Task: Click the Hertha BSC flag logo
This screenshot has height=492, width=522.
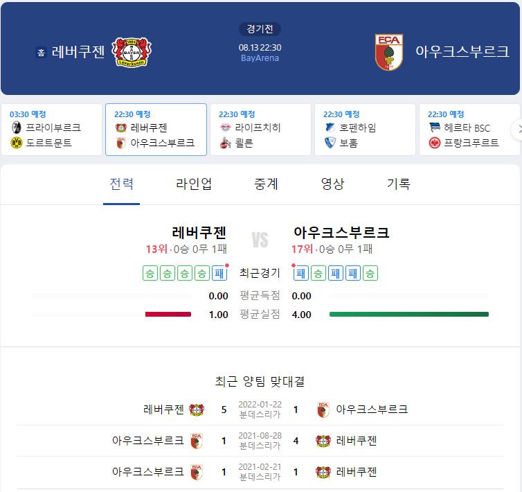Action: (435, 128)
